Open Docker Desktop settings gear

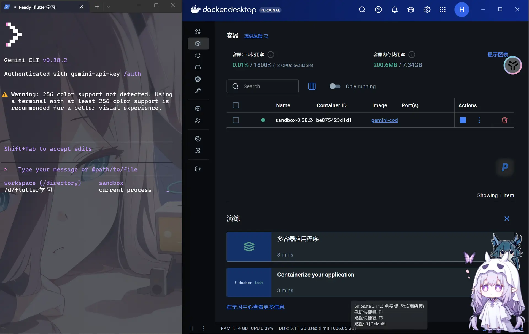pos(427,10)
